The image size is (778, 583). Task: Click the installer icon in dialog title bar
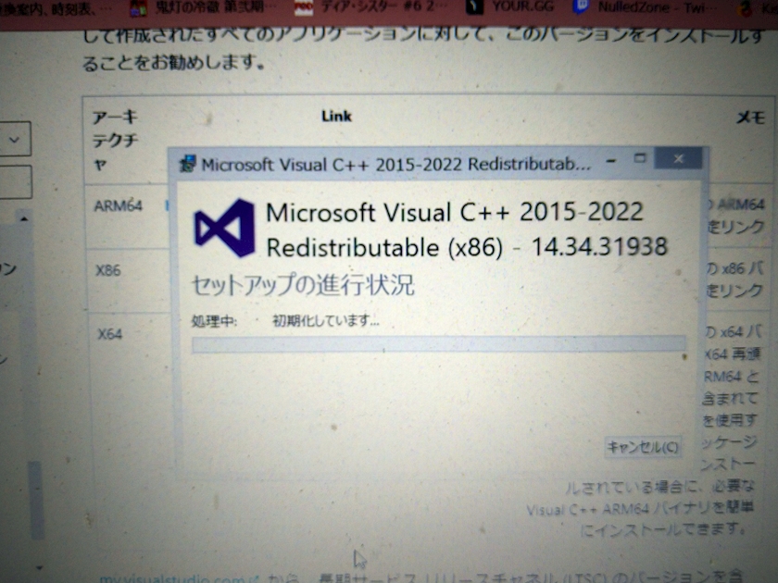188,165
